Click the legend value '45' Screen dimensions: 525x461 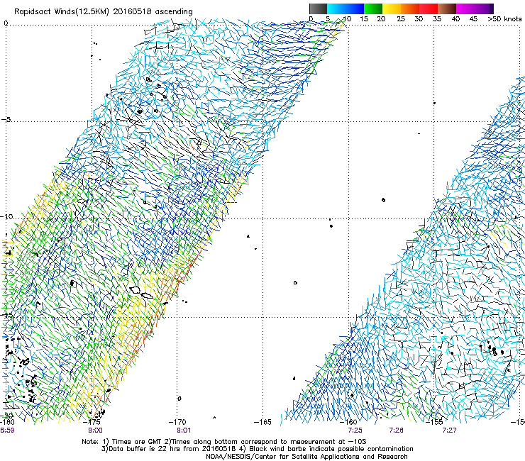pos(473,18)
